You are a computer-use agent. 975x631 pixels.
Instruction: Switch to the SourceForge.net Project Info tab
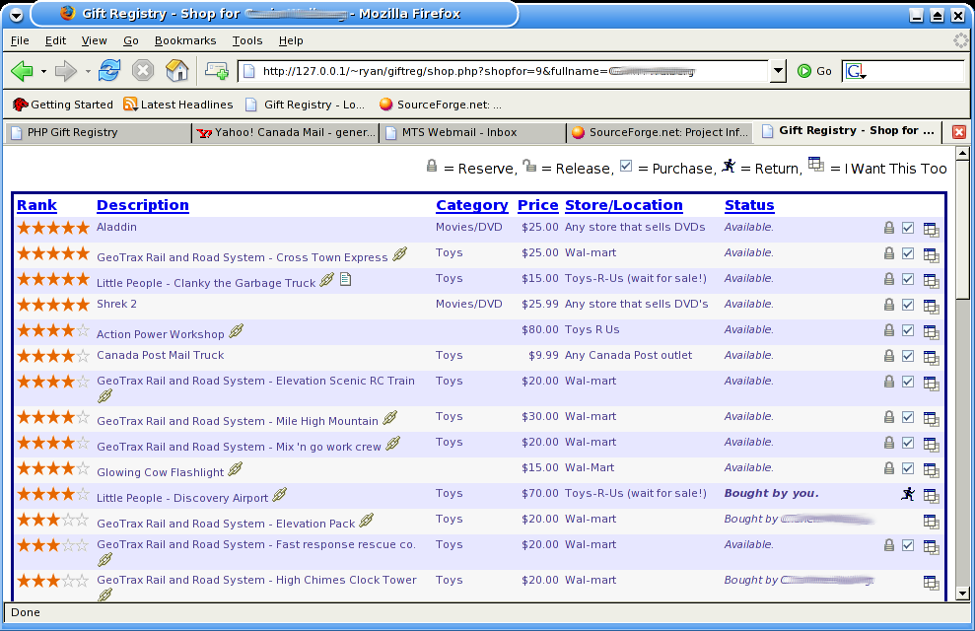tap(660, 132)
